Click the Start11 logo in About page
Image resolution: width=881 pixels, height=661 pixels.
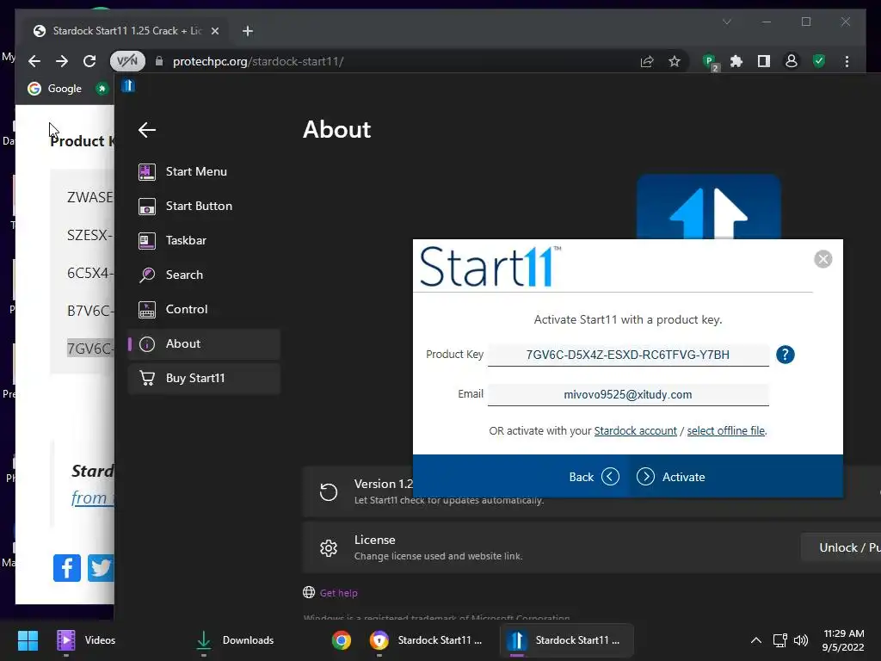coord(708,207)
